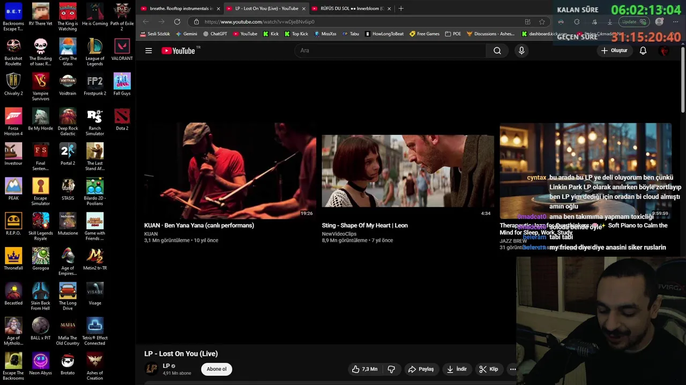Launch PEAK desktop icon
The height and width of the screenshot is (385, 686).
click(x=13, y=189)
